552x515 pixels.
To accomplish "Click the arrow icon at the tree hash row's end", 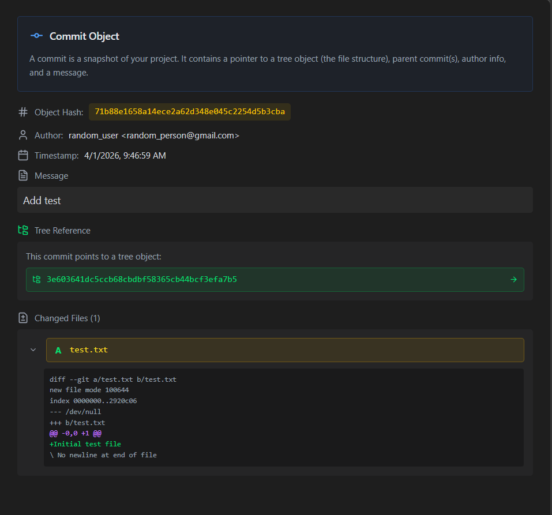I will [513, 280].
